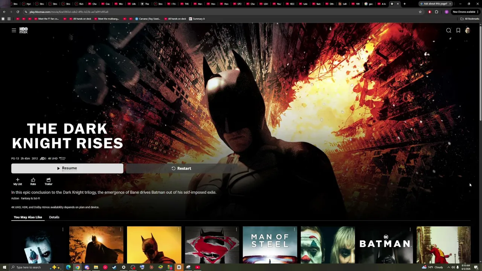Open the Joker and Harley faces thumbnail
The height and width of the screenshot is (271, 482).
pos(328,245)
